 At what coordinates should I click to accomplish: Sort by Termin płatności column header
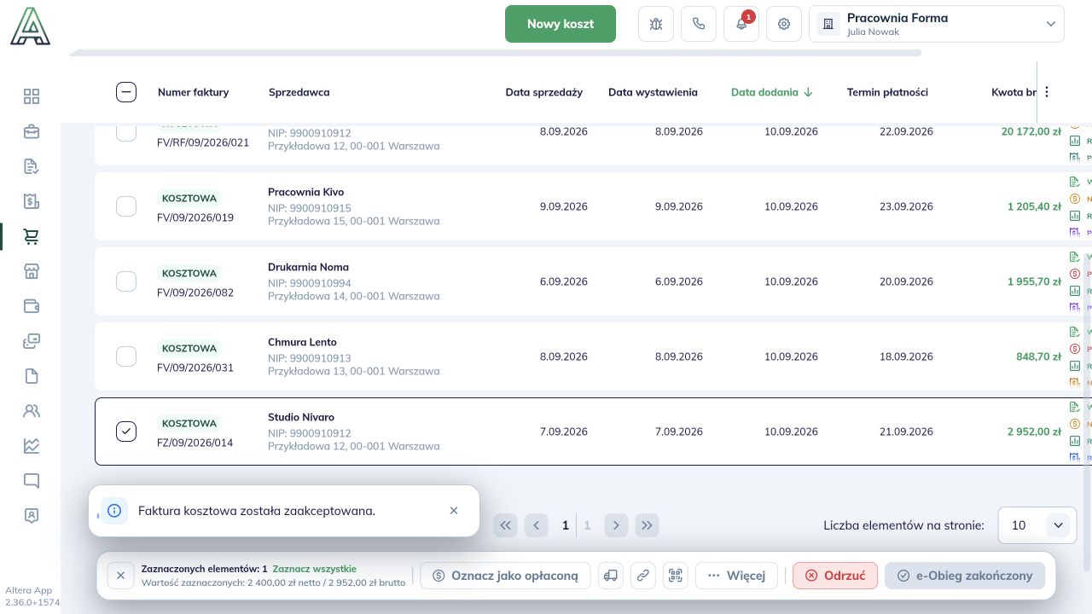(x=887, y=92)
